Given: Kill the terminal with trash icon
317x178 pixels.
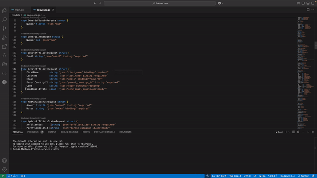Looking at the screenshot, I should [x=298, y=132].
